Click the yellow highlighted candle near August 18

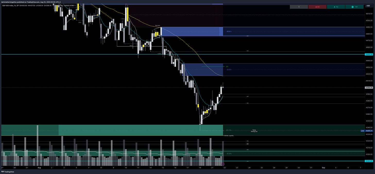tap(198, 106)
